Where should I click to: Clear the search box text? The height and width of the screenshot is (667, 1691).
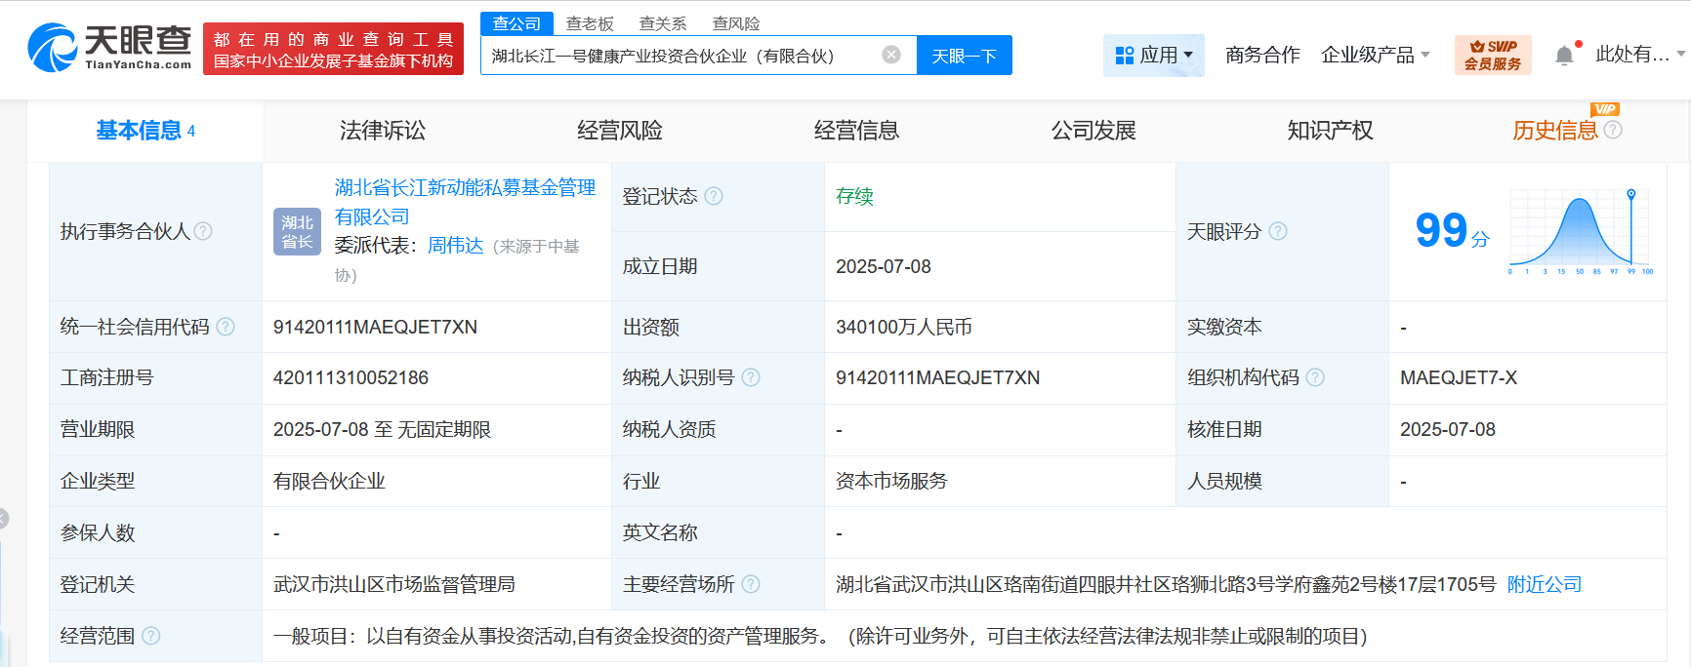click(890, 55)
